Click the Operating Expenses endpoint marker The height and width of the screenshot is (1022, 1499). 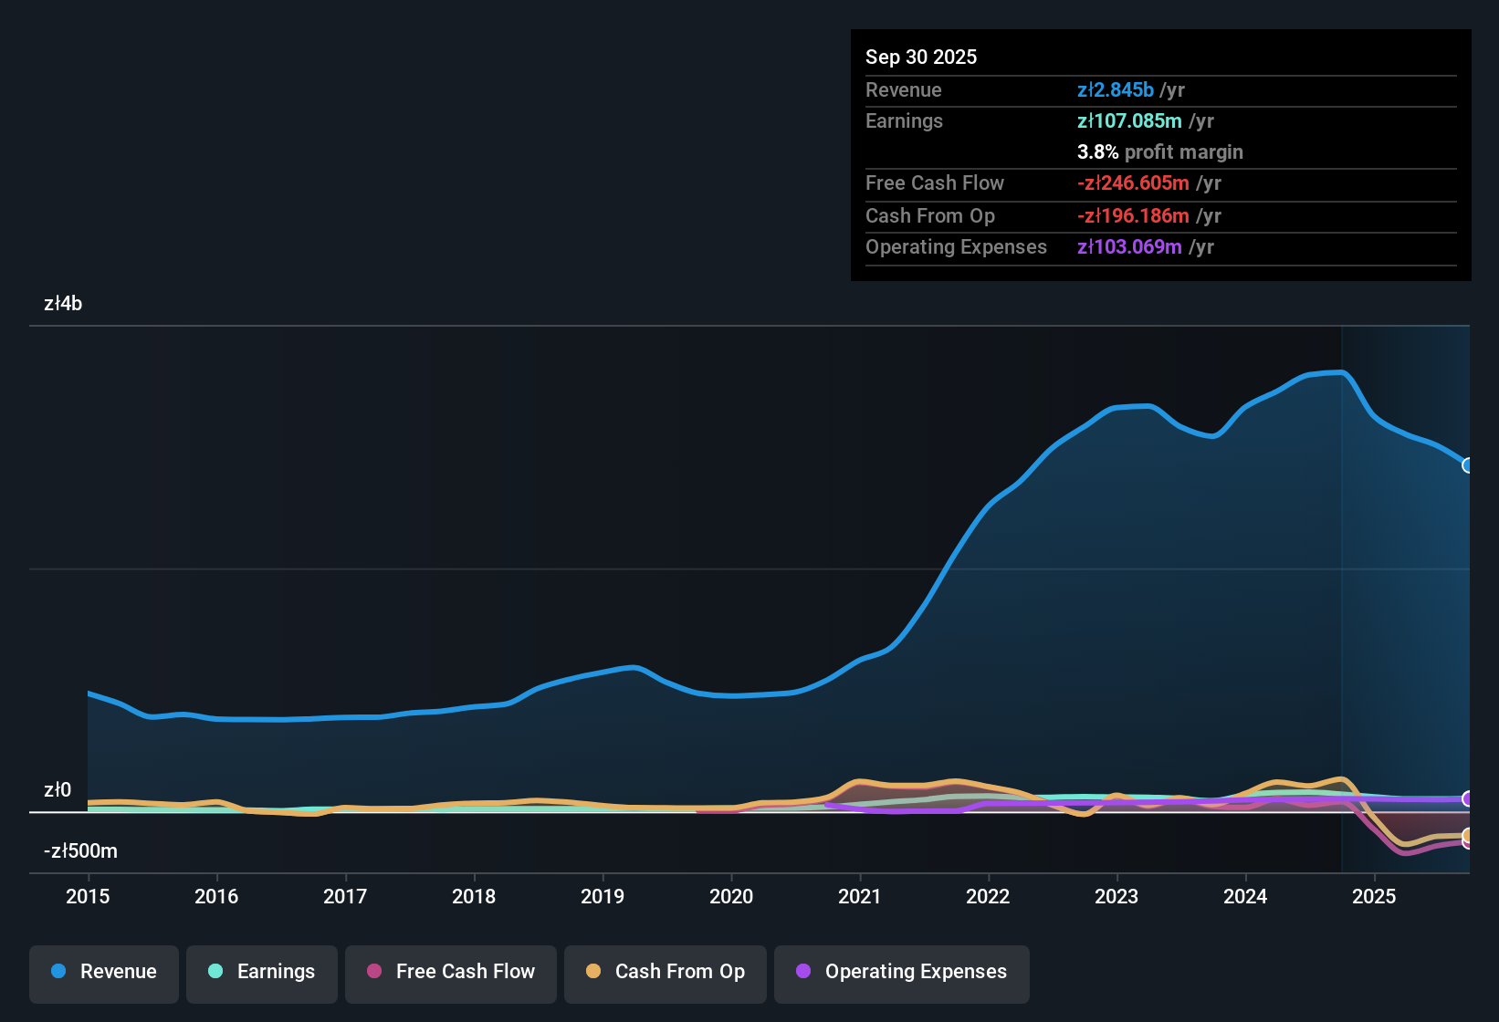click(x=1468, y=798)
